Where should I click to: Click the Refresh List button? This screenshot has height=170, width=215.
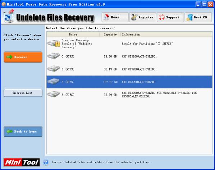[23, 93]
